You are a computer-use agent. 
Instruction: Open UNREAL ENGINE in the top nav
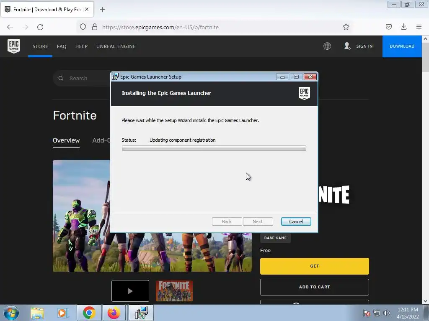pos(116,46)
